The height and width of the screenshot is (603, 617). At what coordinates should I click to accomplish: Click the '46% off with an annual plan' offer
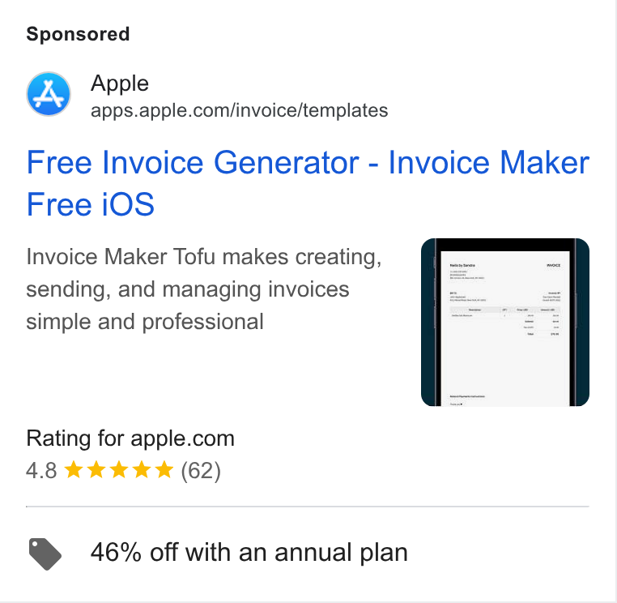pyautogui.click(x=249, y=552)
